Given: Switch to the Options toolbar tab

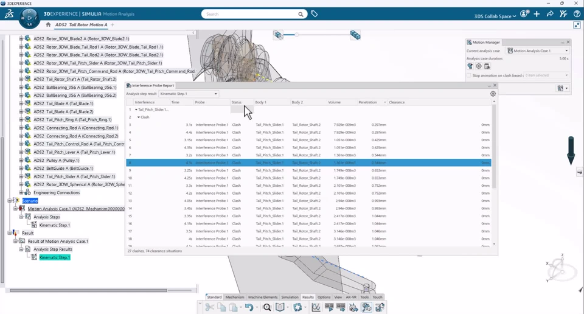Looking at the screenshot, I should coord(324,297).
